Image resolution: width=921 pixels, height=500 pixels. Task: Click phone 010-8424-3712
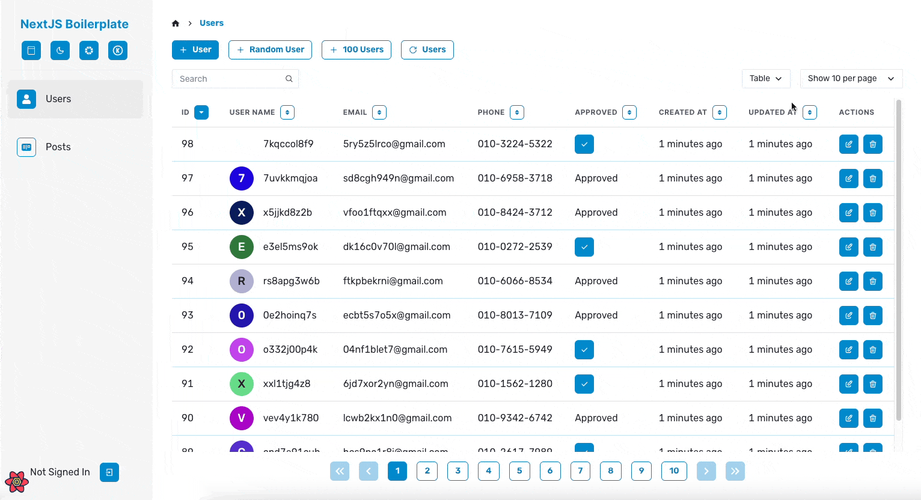[515, 213]
